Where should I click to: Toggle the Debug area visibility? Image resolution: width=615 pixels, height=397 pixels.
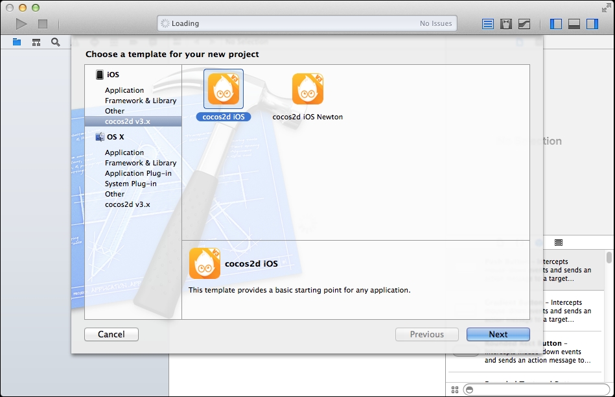tap(574, 24)
